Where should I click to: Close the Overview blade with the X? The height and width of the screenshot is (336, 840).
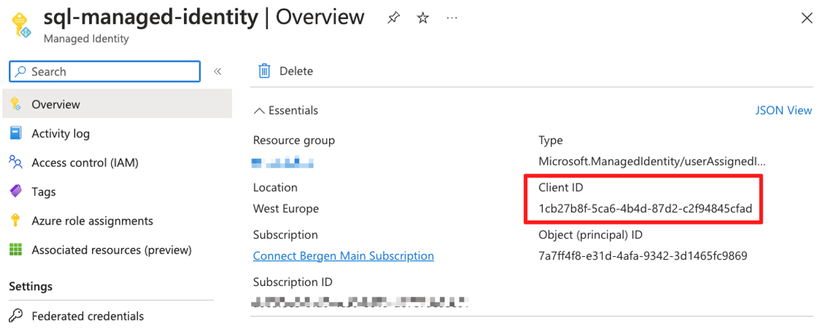[x=807, y=18]
